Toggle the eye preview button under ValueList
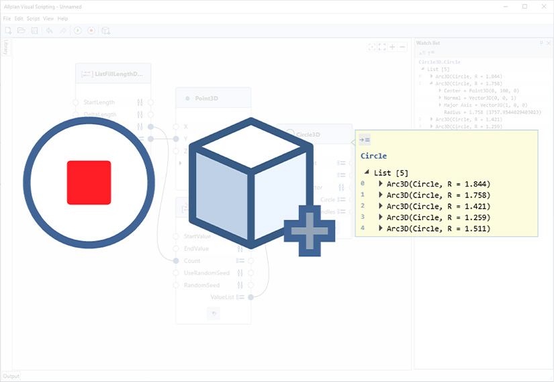The height and width of the screenshot is (382, 554). tap(214, 314)
